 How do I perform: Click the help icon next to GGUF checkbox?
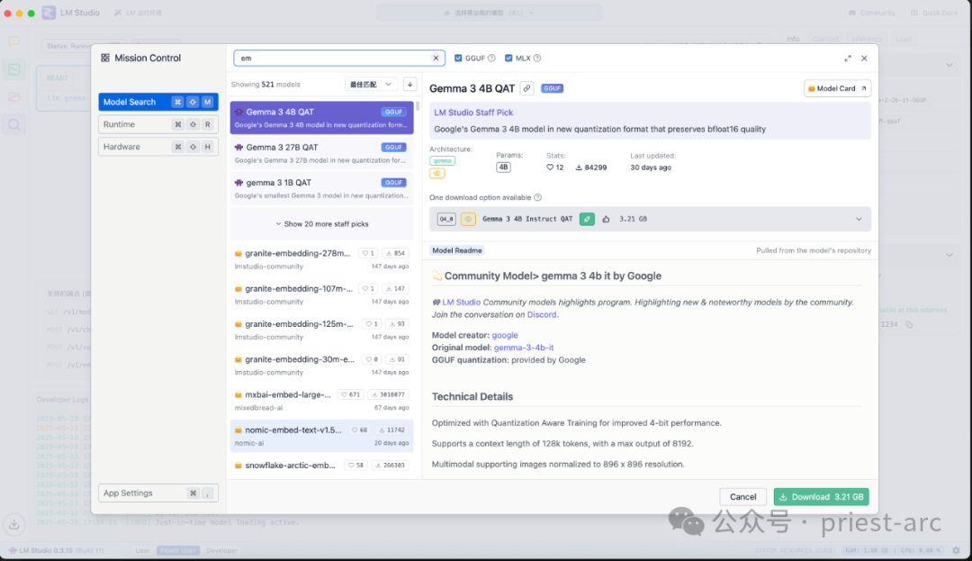coord(491,59)
